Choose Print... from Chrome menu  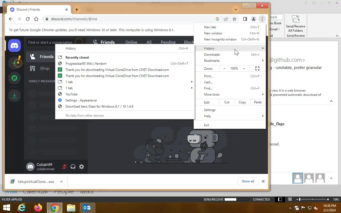tap(230, 76)
